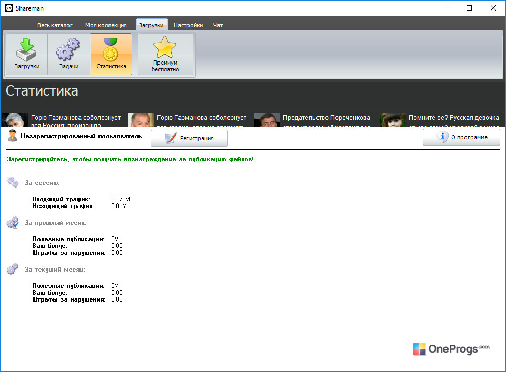Click the Незарегистрированный пользователь label

tap(81, 136)
